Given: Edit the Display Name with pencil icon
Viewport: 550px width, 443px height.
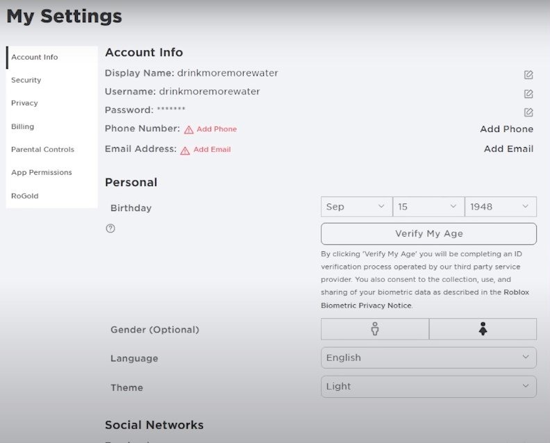Looking at the screenshot, I should tap(528, 75).
